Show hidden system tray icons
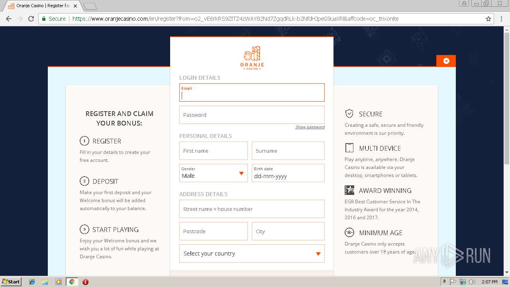Image resolution: width=510 pixels, height=287 pixels. tap(444, 282)
